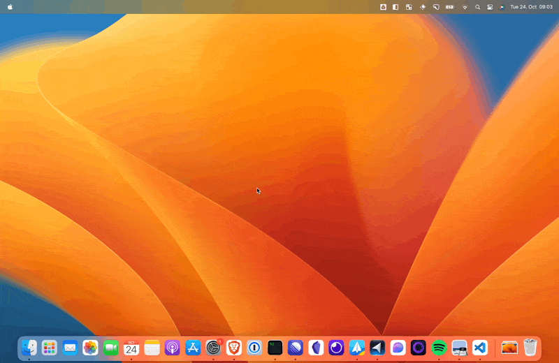Launch Spotify from the Dock
559x363 pixels.
tap(439, 347)
